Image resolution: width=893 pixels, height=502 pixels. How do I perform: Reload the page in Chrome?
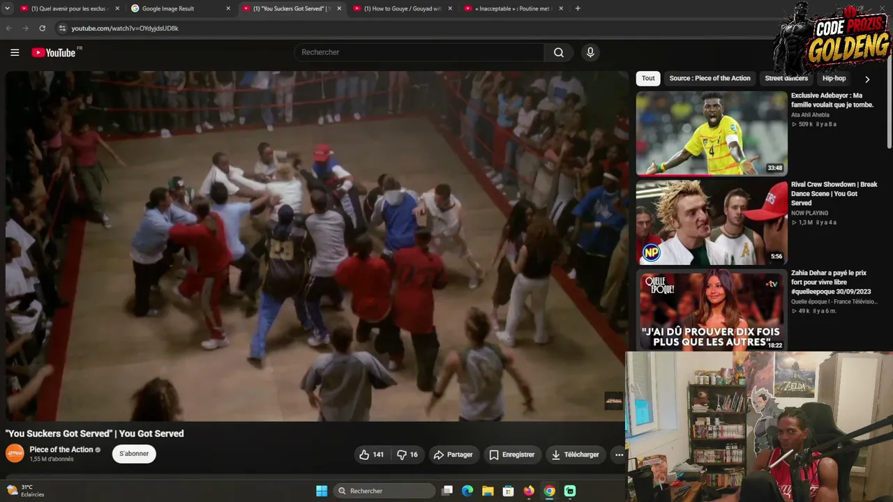tap(42, 28)
